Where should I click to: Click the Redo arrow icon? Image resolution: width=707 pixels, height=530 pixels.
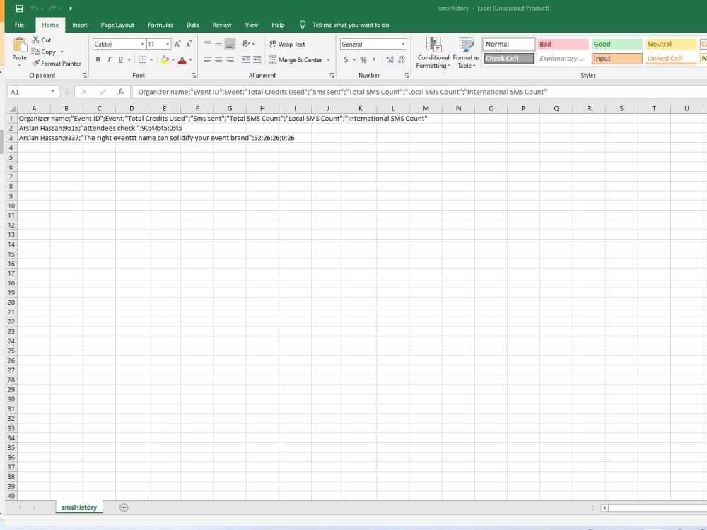click(52, 8)
